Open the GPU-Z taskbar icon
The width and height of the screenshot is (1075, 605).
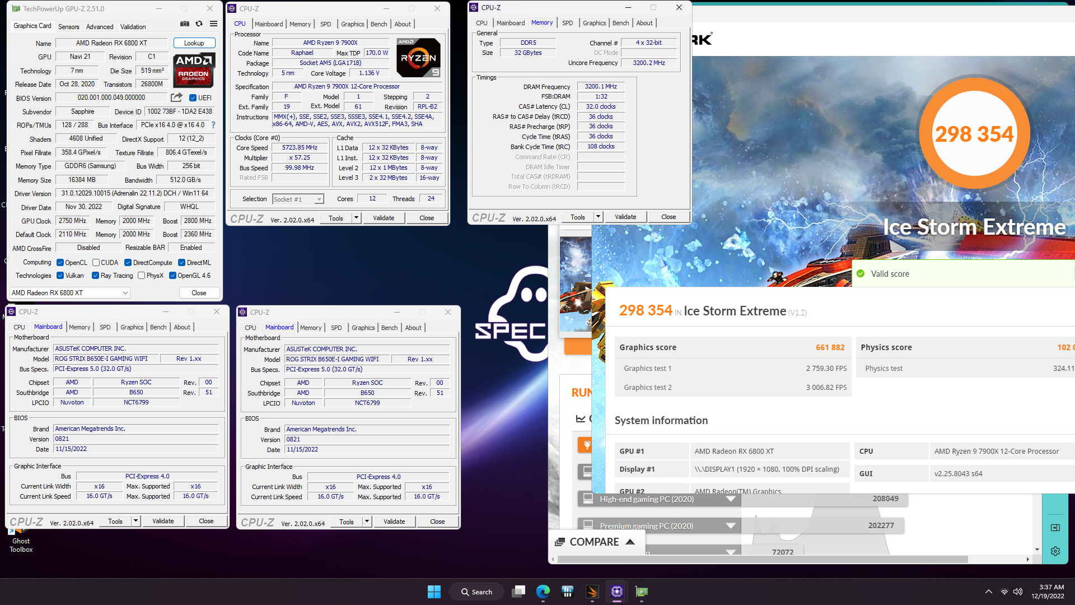[642, 592]
